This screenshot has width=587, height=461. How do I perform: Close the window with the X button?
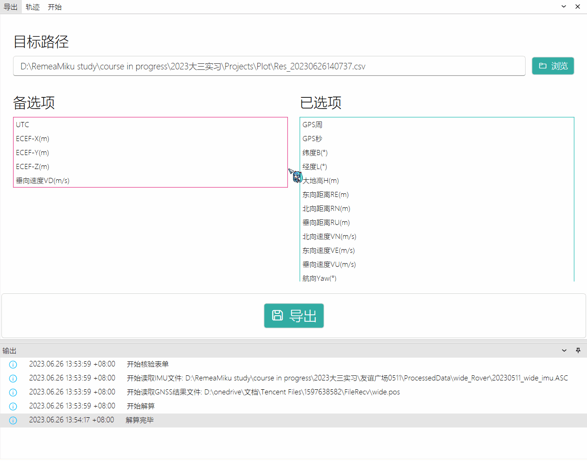tap(578, 7)
